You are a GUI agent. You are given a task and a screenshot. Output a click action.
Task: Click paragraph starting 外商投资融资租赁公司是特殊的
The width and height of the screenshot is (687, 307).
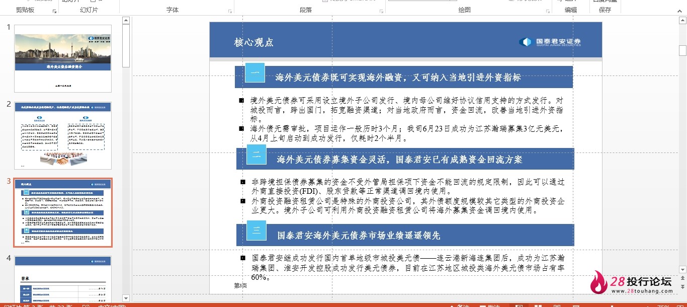tap(408, 206)
